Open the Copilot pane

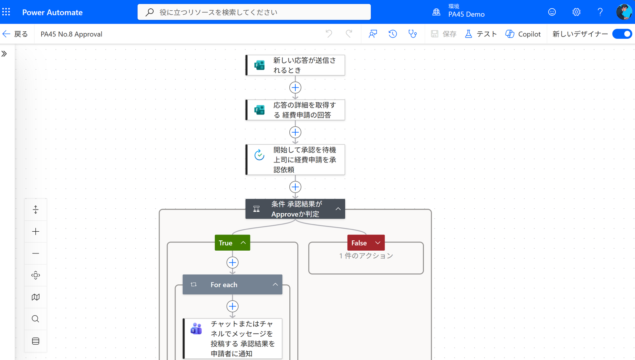click(523, 34)
